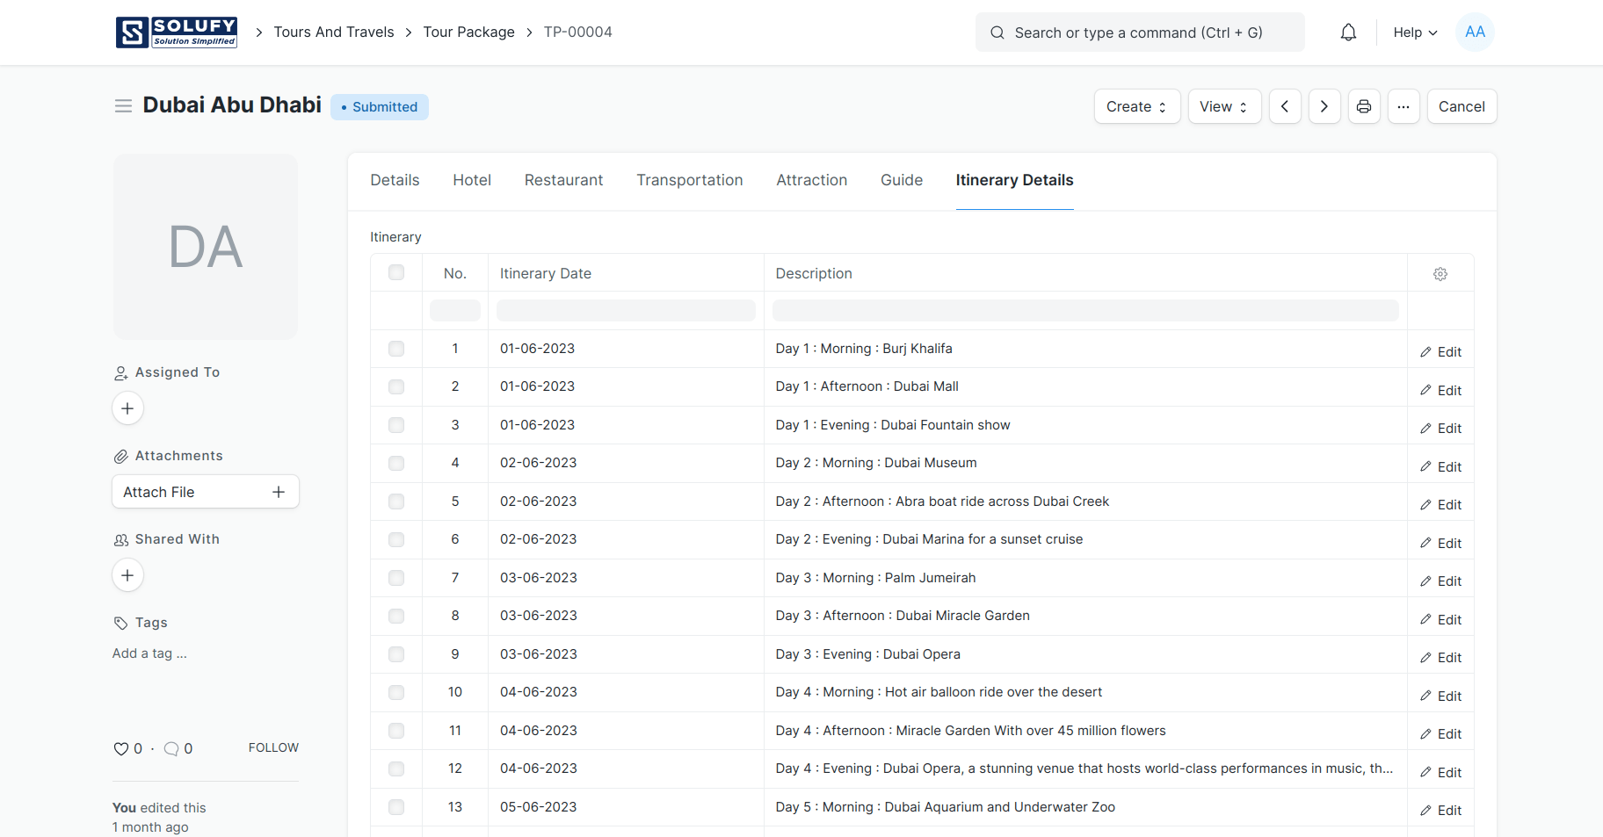Switch to the Hotel tab

pos(472,180)
